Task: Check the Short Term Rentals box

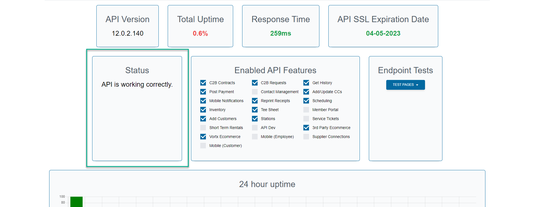Action: pos(203,128)
